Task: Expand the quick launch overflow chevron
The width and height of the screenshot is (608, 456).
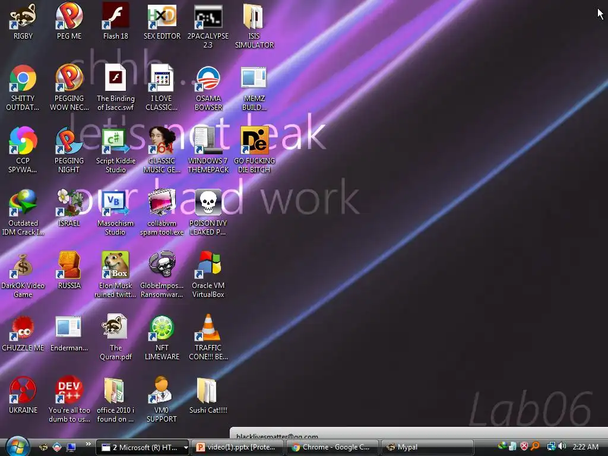Action: click(x=88, y=444)
